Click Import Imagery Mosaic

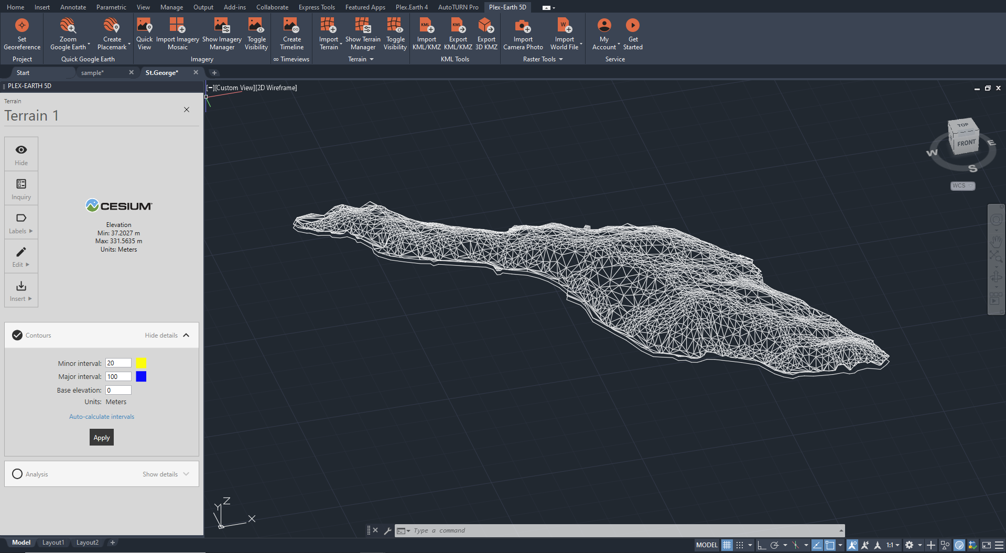coord(178,34)
